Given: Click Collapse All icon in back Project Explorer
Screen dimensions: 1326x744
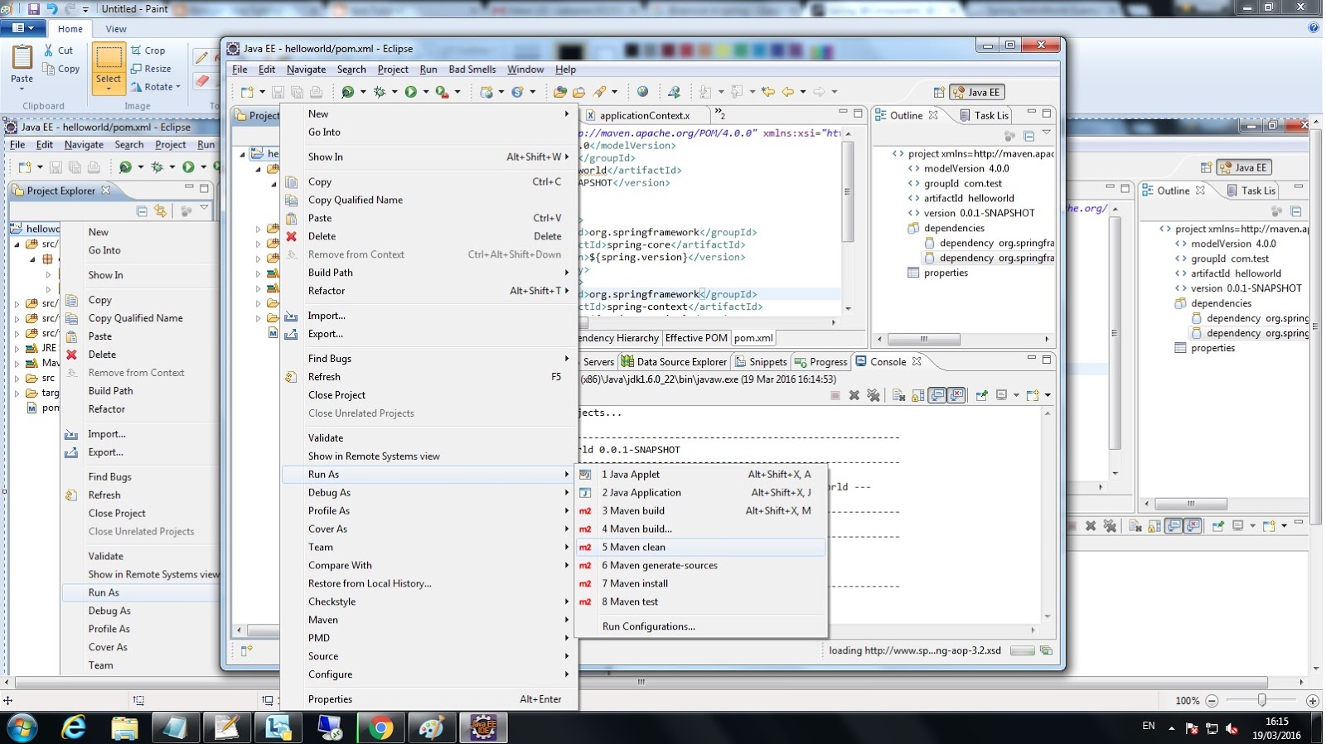Looking at the screenshot, I should click(142, 210).
